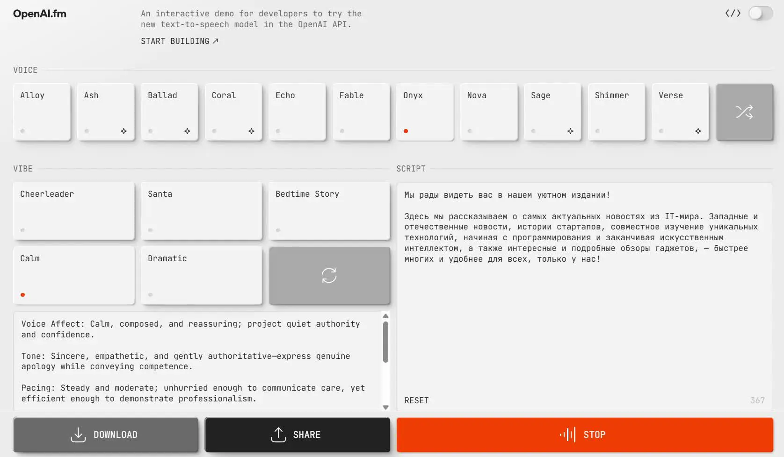
Task: Click the sparkle icon on Ballad voice
Action: pos(187,131)
